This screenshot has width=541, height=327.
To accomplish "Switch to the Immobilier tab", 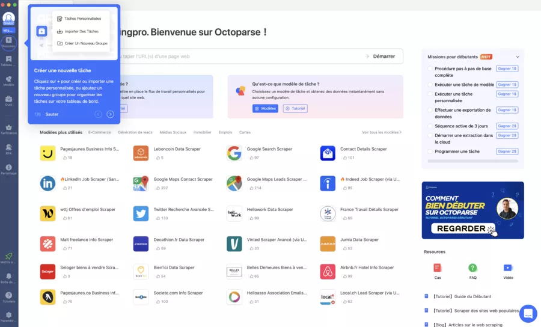I will [x=203, y=132].
